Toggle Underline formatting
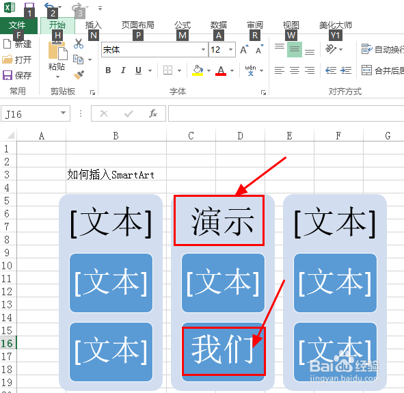This screenshot has width=404, height=393. [x=138, y=70]
